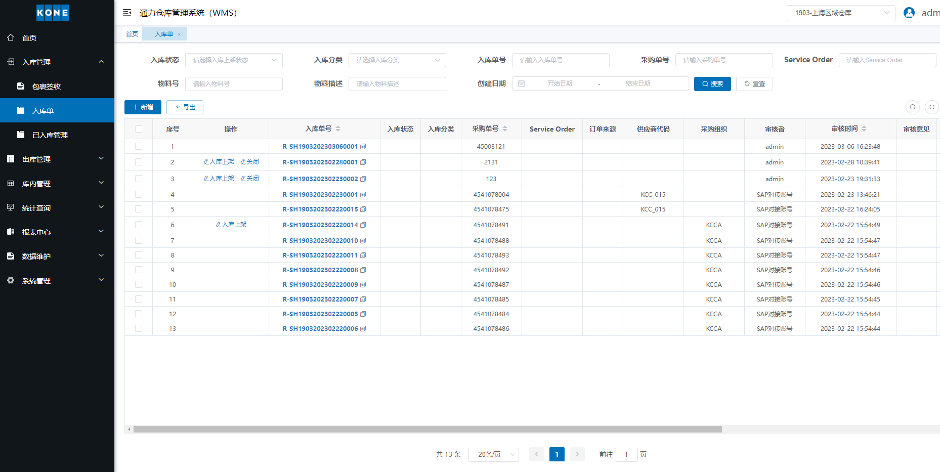Toggle search panel with round magnifier icon
This screenshot has width=940, height=472.
pyautogui.click(x=913, y=107)
